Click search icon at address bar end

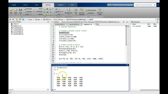pos(158,19)
